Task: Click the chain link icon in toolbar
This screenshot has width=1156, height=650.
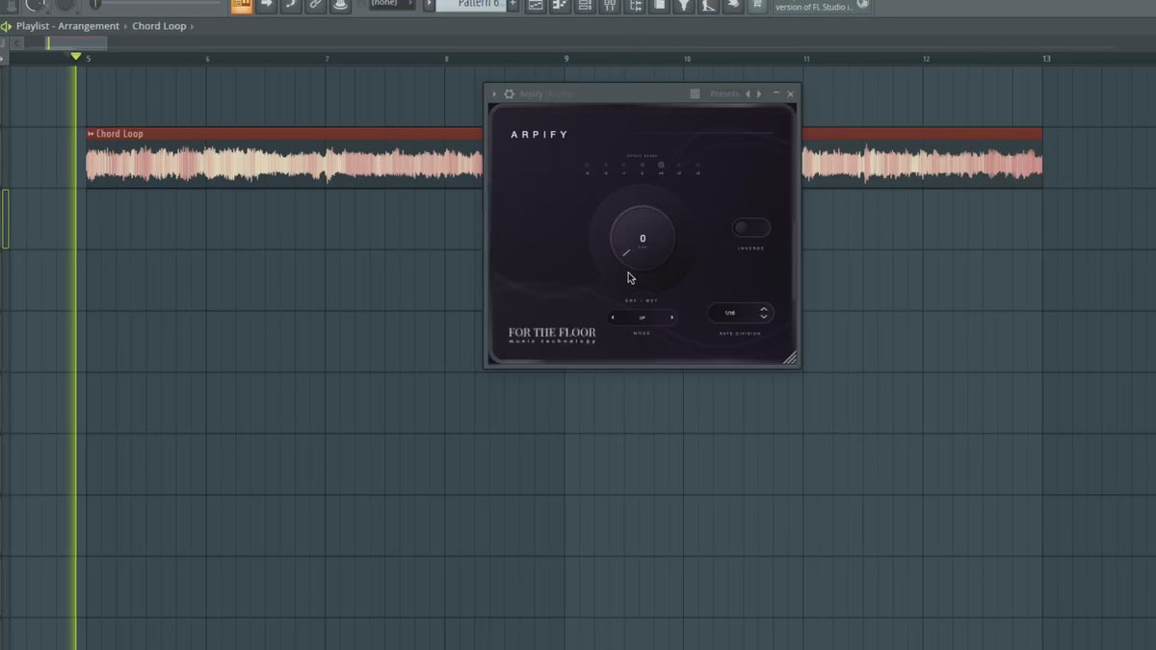Action: (316, 5)
